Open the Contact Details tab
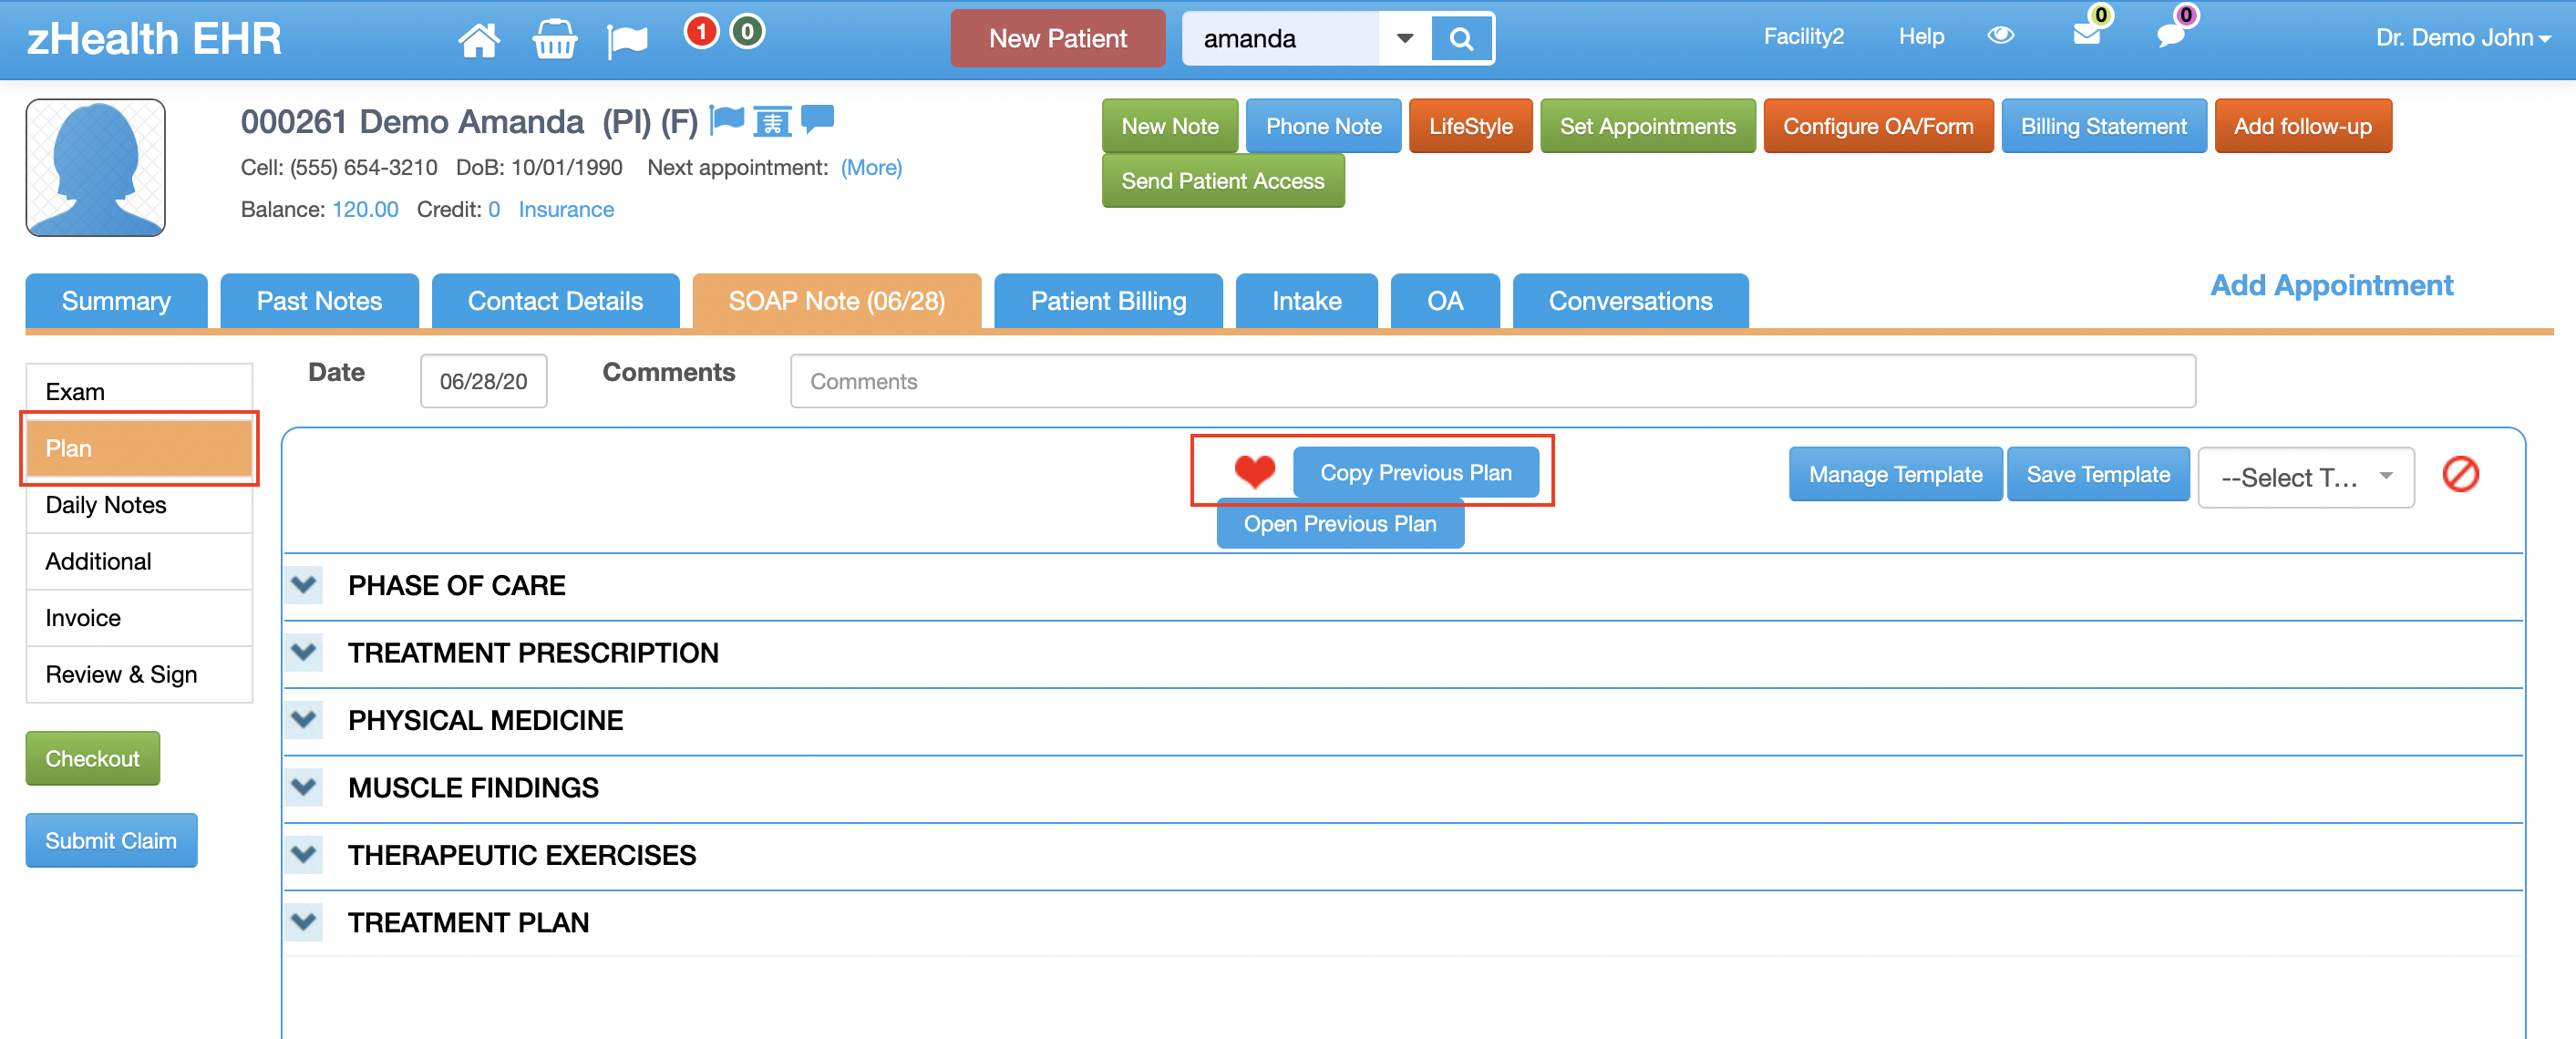Viewport: 2576px width, 1039px height. pyautogui.click(x=555, y=301)
